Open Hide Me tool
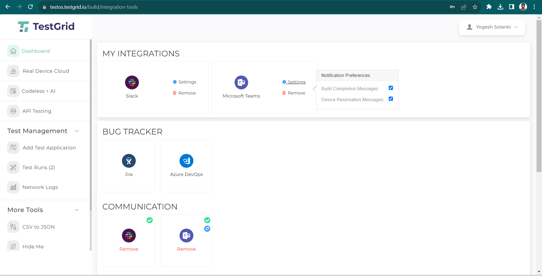 click(x=33, y=247)
